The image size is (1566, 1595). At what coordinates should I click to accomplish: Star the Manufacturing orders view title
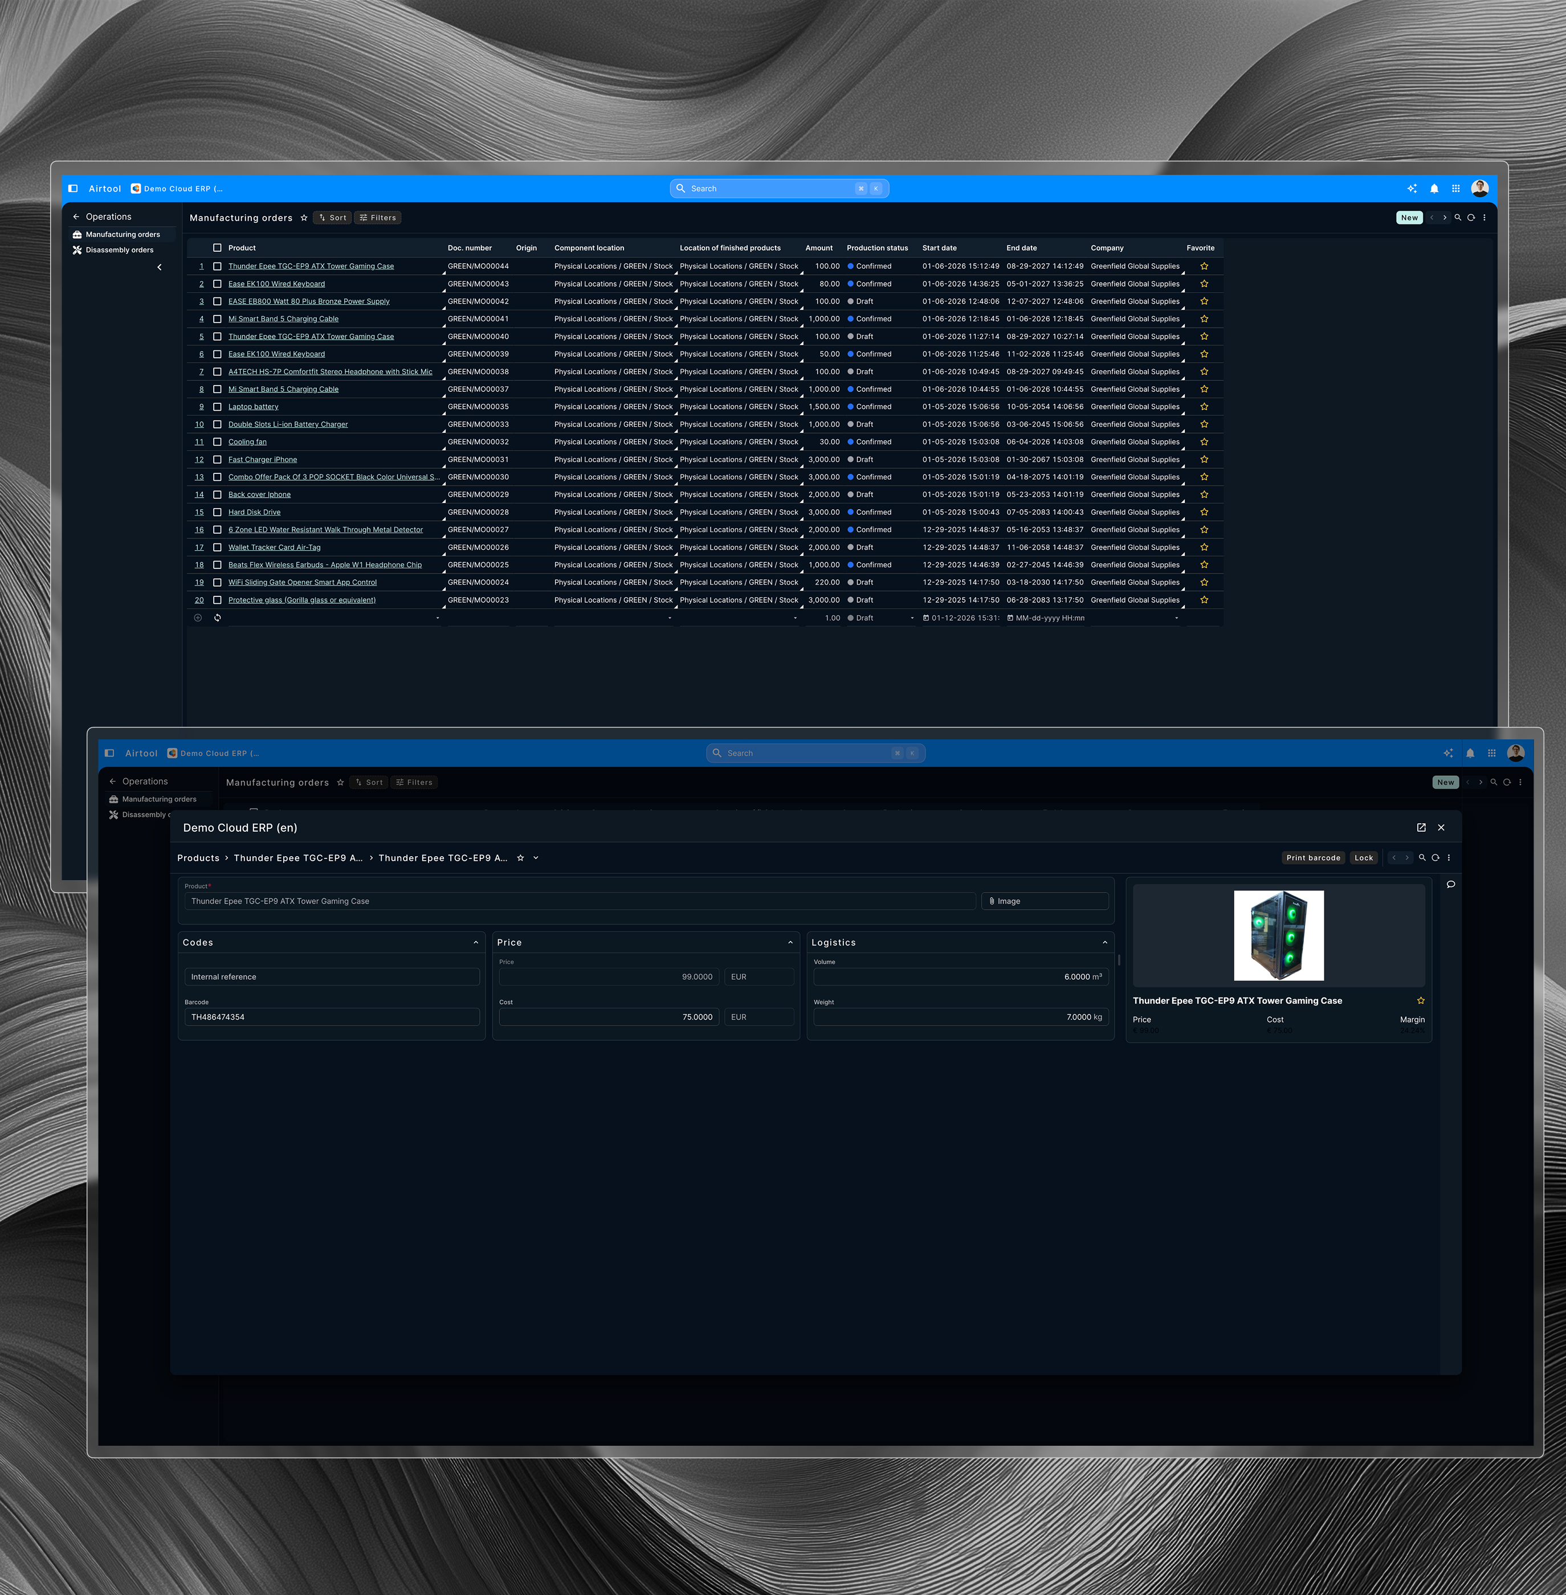304,218
